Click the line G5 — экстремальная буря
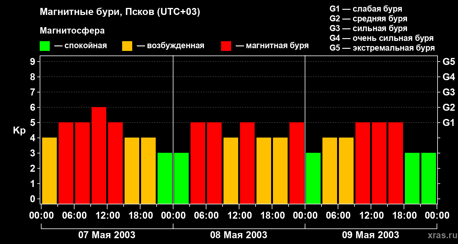The image size is (458, 244). tap(382, 48)
